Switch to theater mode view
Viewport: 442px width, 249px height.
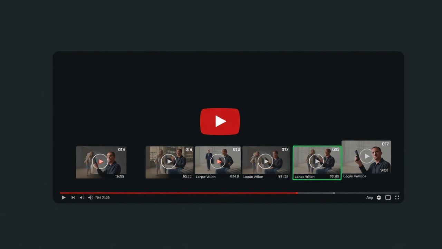[388, 197]
